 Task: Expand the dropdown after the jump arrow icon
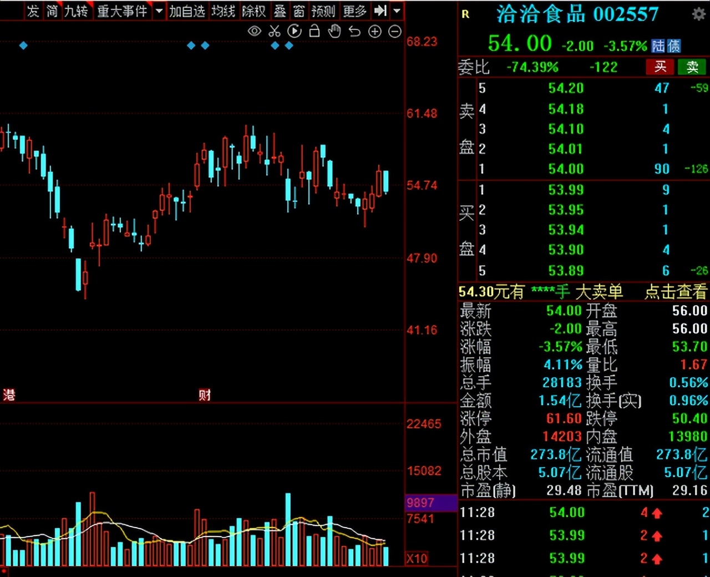tap(397, 11)
